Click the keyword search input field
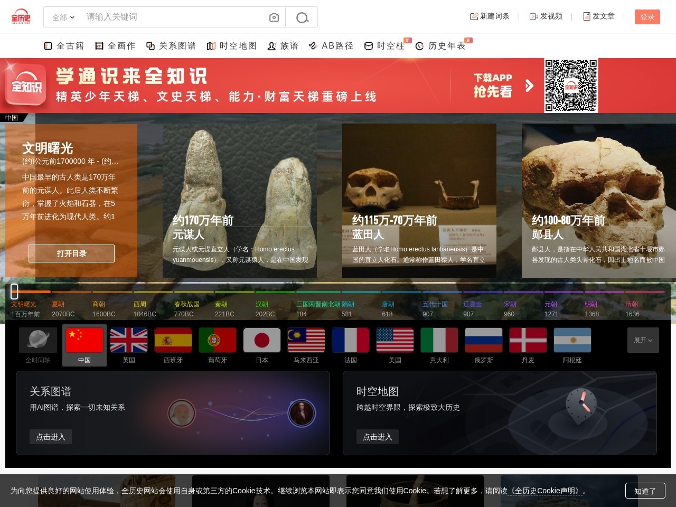 pyautogui.click(x=174, y=17)
